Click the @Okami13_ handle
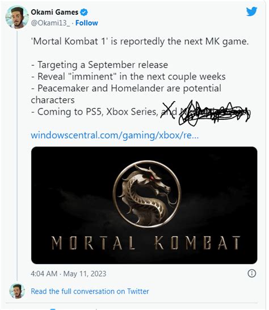 [50, 23]
